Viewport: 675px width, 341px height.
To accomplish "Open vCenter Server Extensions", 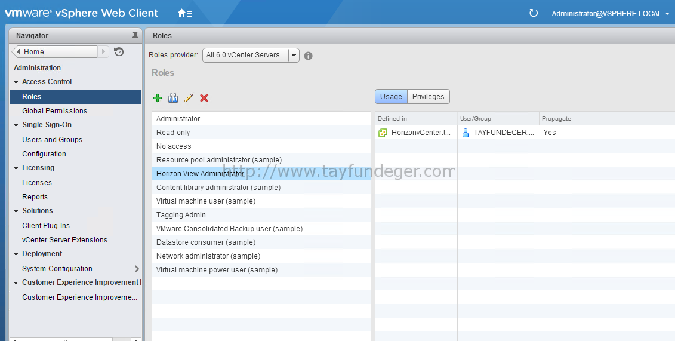I will (64, 240).
